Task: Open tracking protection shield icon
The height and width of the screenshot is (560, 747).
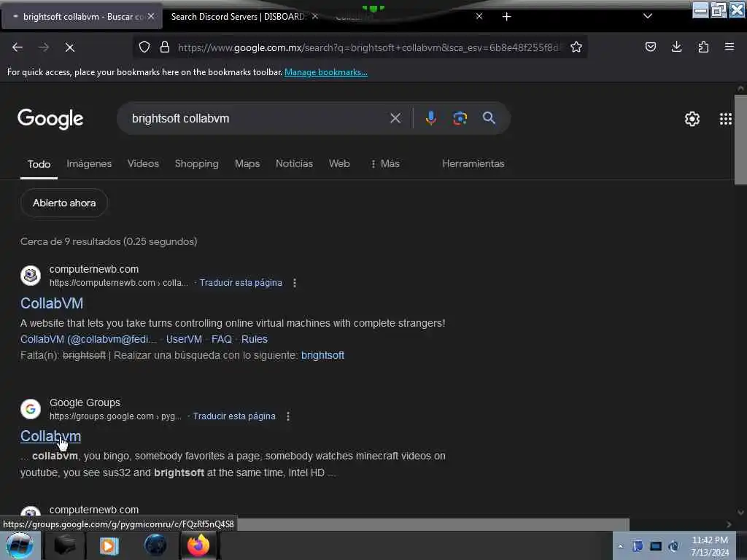Action: click(x=144, y=47)
